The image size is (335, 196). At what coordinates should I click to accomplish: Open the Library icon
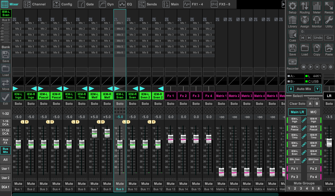coord(292,20)
